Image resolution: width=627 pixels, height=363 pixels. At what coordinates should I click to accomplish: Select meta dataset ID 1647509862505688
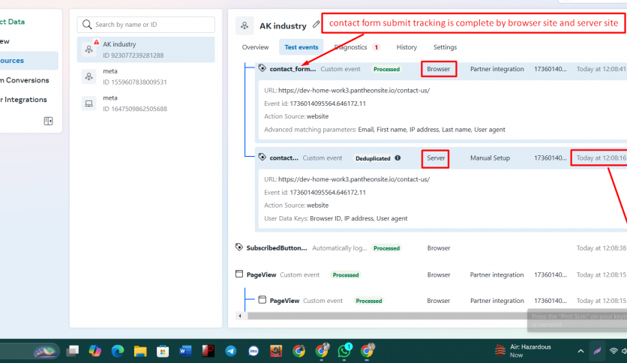tap(146, 103)
